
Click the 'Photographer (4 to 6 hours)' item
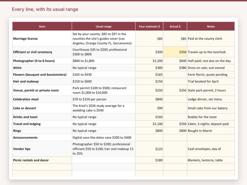coord(42,61)
